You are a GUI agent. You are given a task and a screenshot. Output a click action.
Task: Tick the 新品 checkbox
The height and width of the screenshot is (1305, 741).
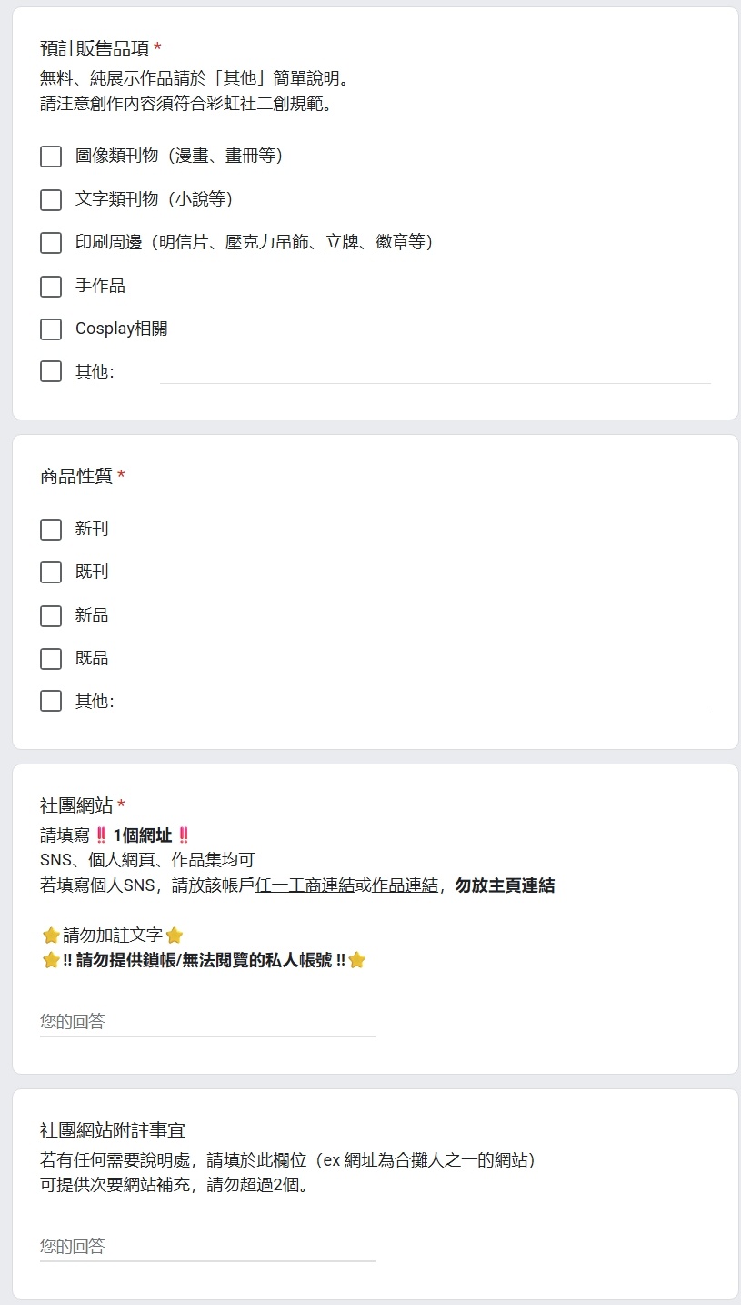point(51,616)
